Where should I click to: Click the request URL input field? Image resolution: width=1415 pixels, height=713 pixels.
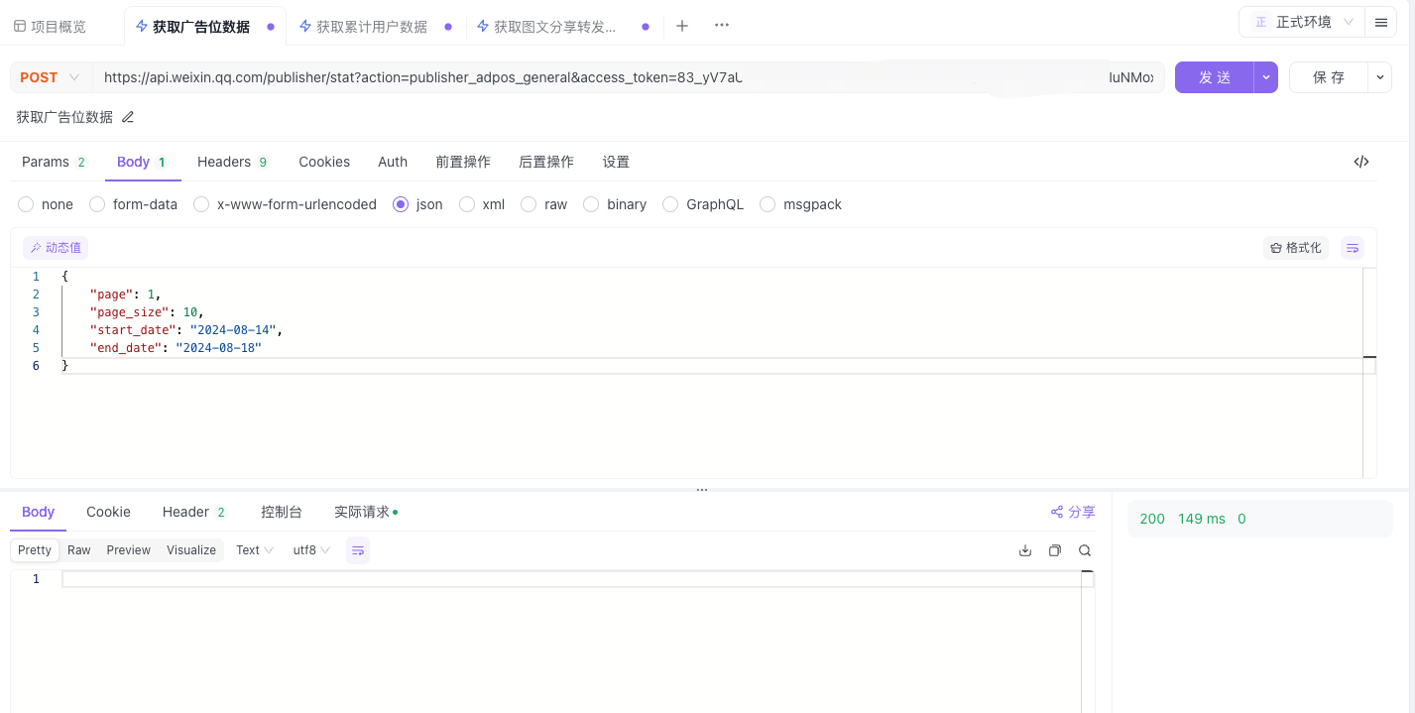coord(630,77)
